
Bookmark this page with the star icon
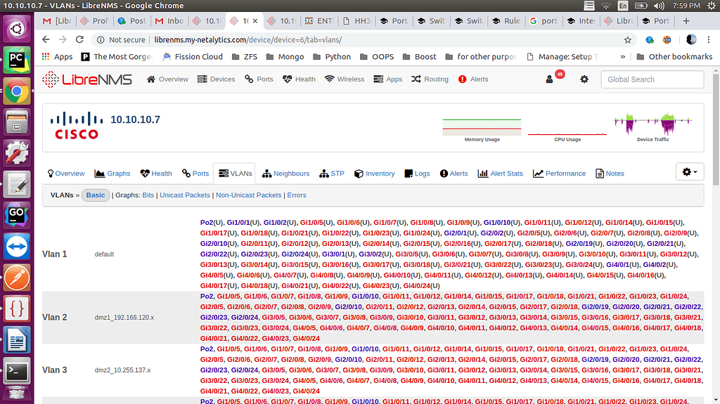627,40
